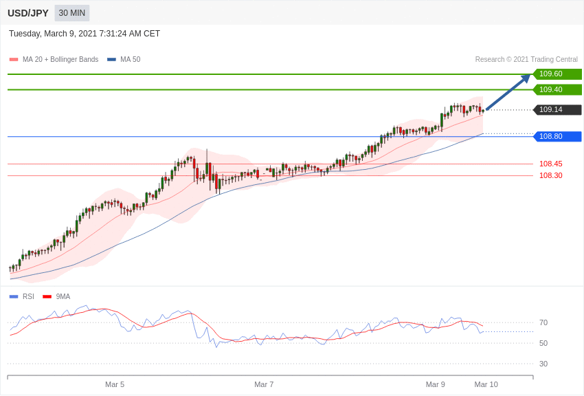Click the RSI axis value 30
Screen dimensions: 584x396
(543, 364)
